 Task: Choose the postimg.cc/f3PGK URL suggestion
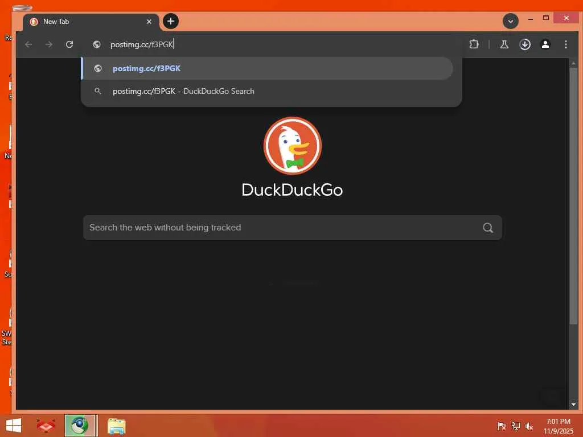pyautogui.click(x=267, y=68)
